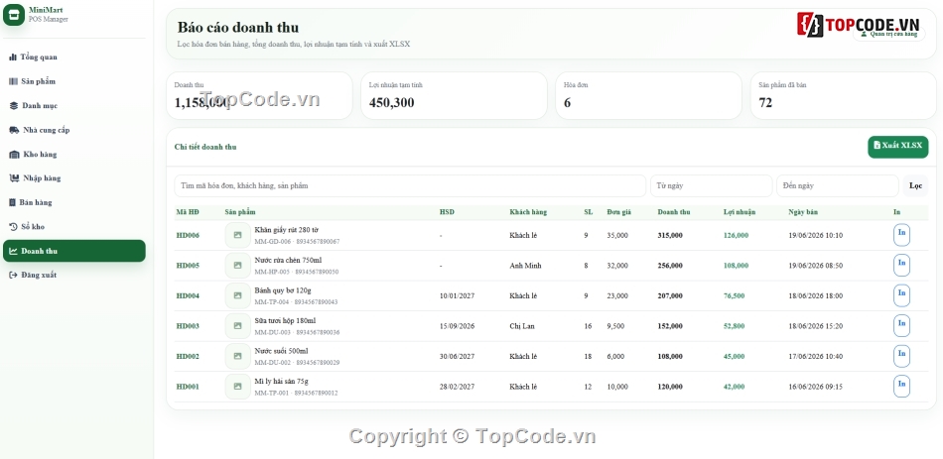Export the report with Xuất XLSX button
Viewport: 943px width, 459px height.
click(898, 146)
